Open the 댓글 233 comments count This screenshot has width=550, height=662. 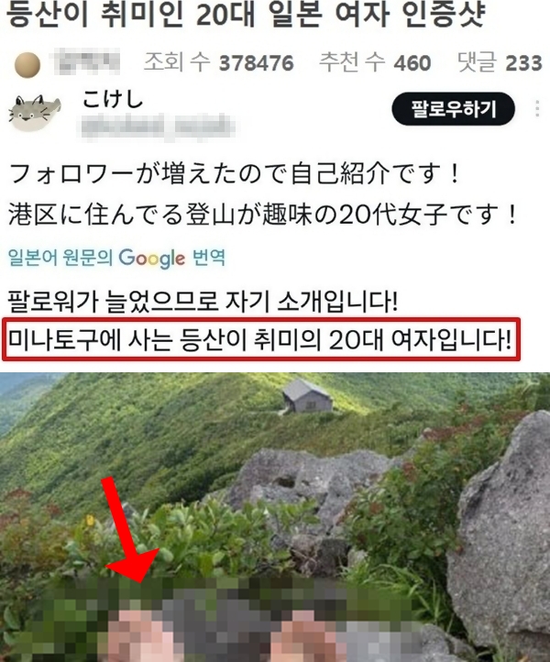(500, 63)
